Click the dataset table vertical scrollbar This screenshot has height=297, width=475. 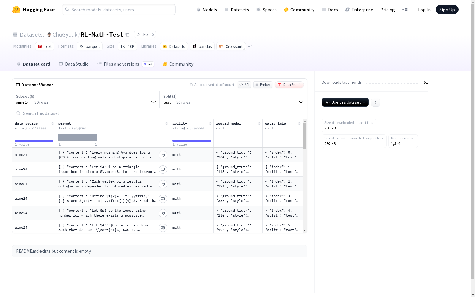305,136
